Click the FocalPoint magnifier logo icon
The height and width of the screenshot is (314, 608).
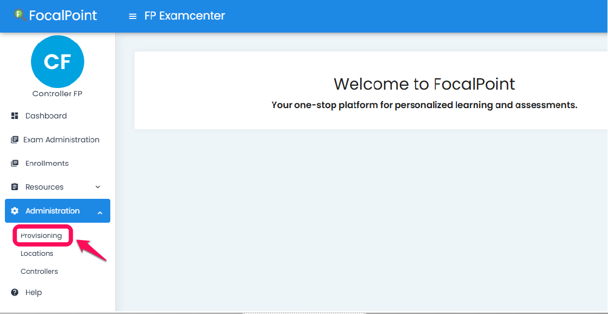[x=20, y=16]
